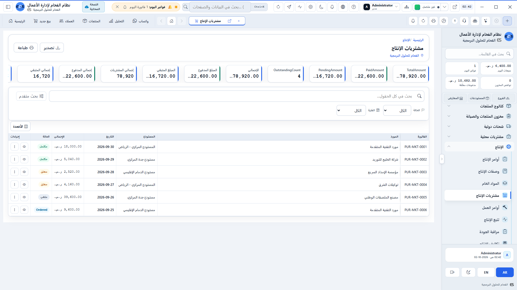Open أوامر الإنتاج in the sidebar
Screen dimensions: 517x290
click(x=478, y=159)
